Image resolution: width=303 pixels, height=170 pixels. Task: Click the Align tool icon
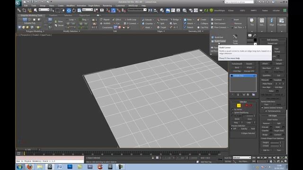click(155, 10)
